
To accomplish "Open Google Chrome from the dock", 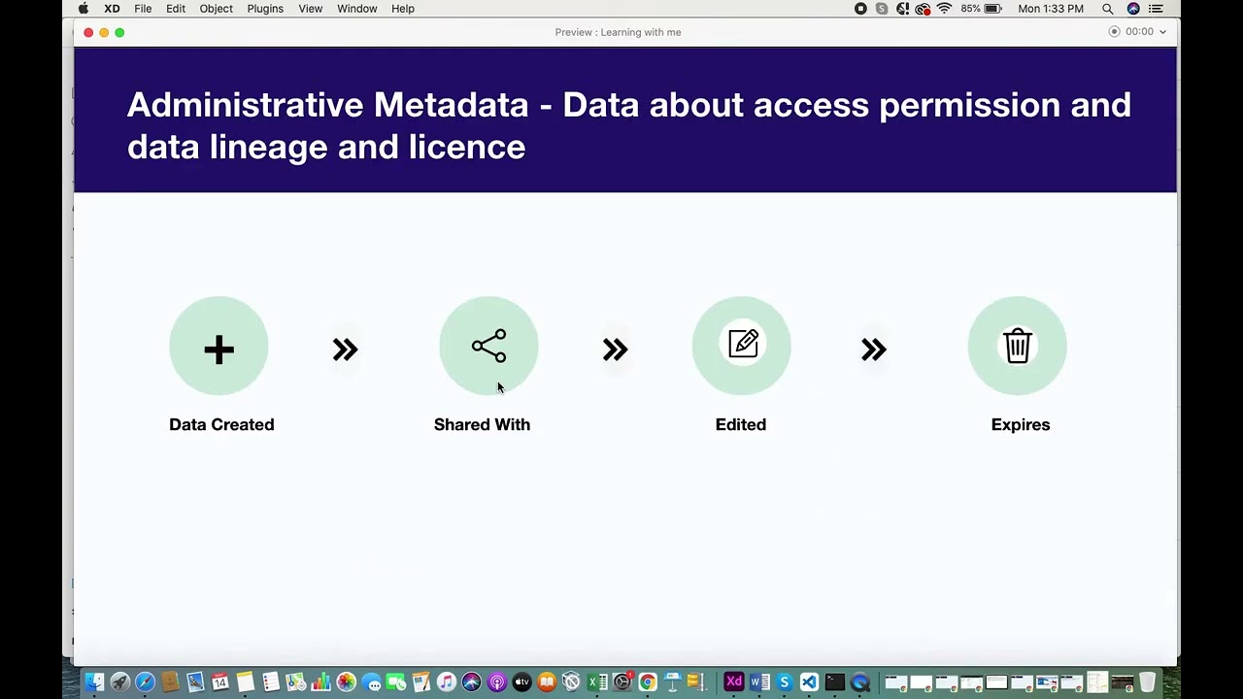I will [647, 682].
